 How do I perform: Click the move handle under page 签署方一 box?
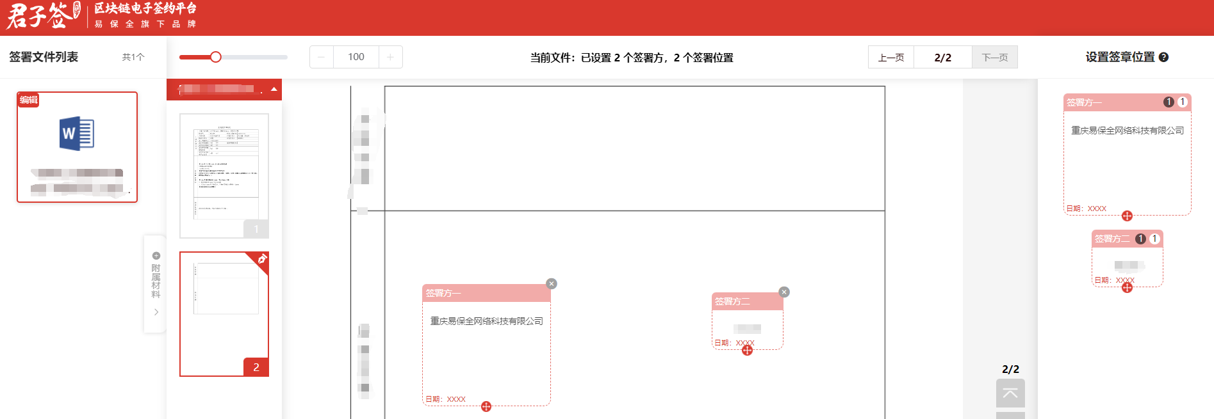coord(486,406)
